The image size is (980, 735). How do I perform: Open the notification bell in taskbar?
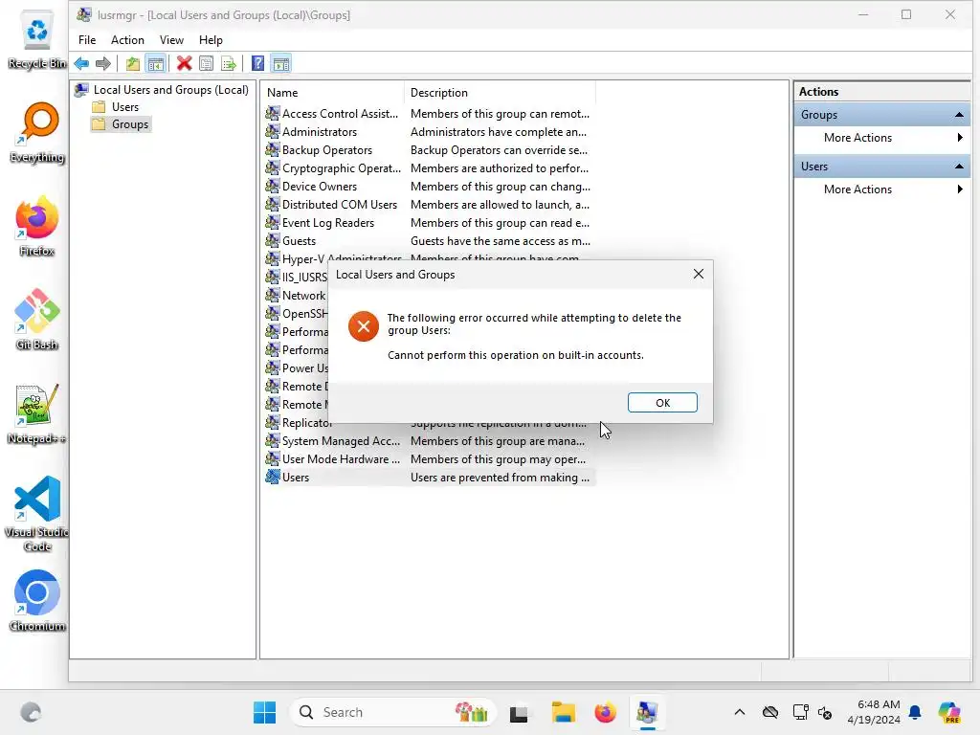click(915, 712)
